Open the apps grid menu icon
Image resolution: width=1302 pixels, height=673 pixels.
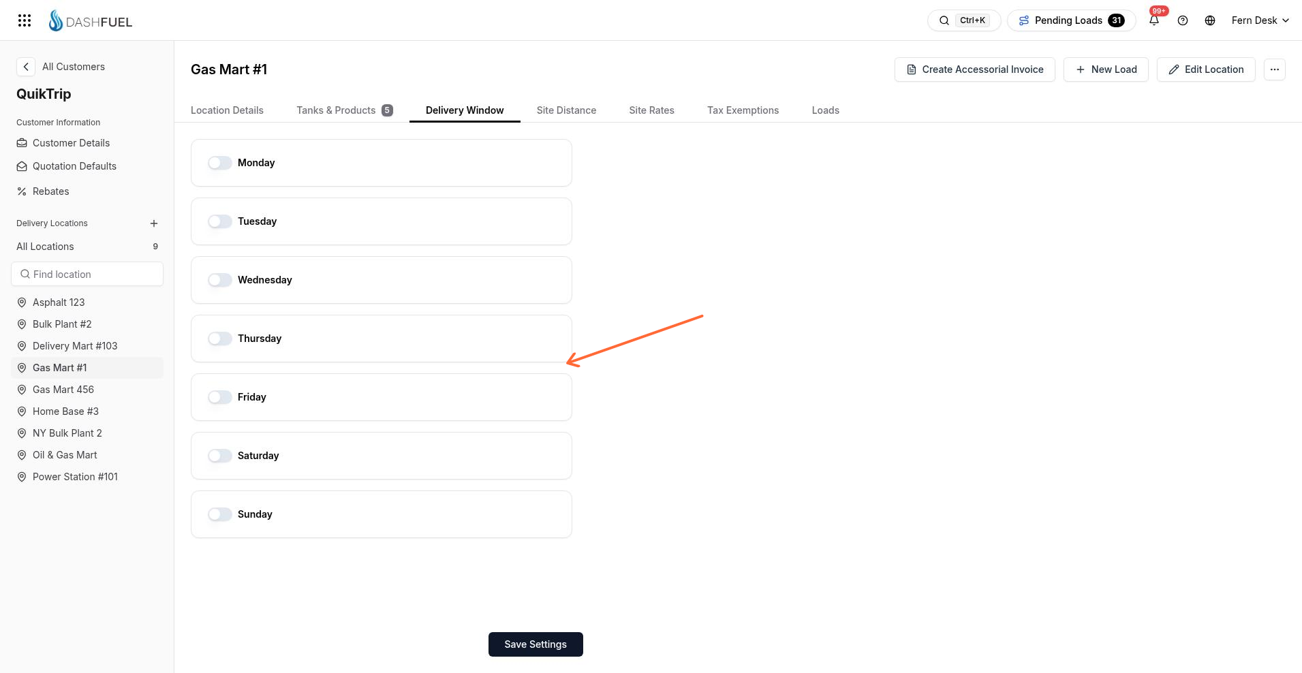point(25,20)
